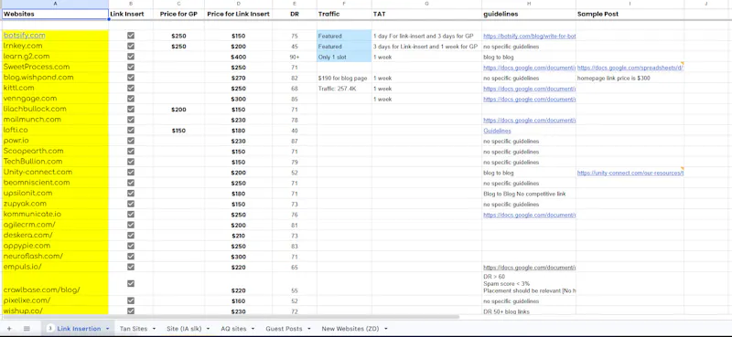Select the 90+ DR cell
732x337 pixels.
click(294, 57)
